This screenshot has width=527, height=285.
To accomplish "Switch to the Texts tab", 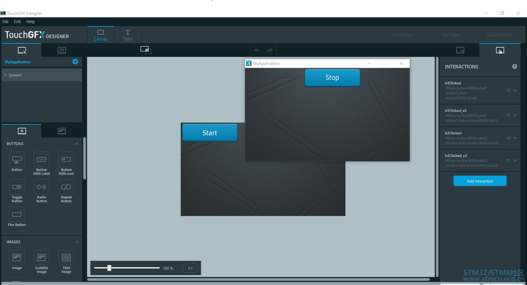I will coord(128,35).
